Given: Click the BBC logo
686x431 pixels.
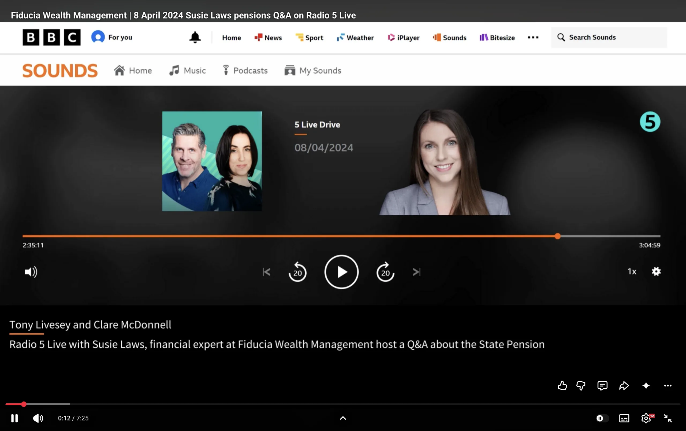Looking at the screenshot, I should [x=51, y=37].
